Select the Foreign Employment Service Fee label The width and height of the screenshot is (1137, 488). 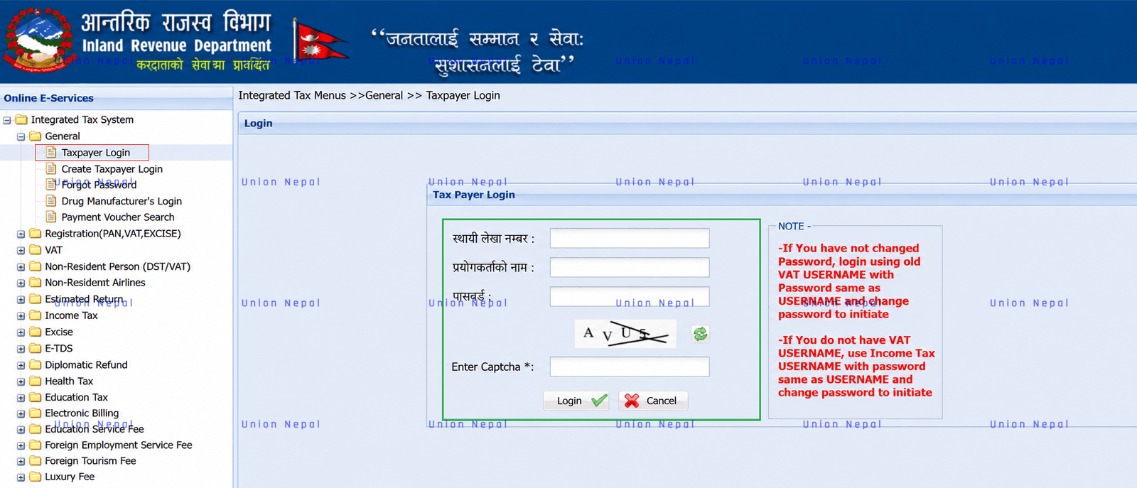tap(119, 445)
